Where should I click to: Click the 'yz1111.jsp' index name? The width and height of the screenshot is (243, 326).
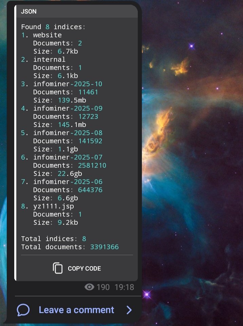[54, 206]
